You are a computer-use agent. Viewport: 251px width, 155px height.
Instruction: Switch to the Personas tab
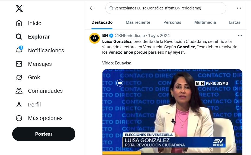point(172,22)
